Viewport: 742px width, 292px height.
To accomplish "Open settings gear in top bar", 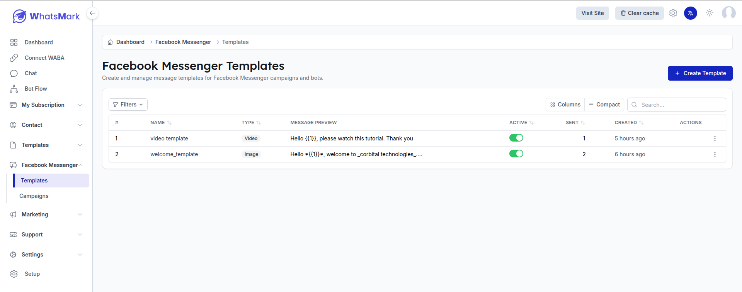I will (673, 13).
